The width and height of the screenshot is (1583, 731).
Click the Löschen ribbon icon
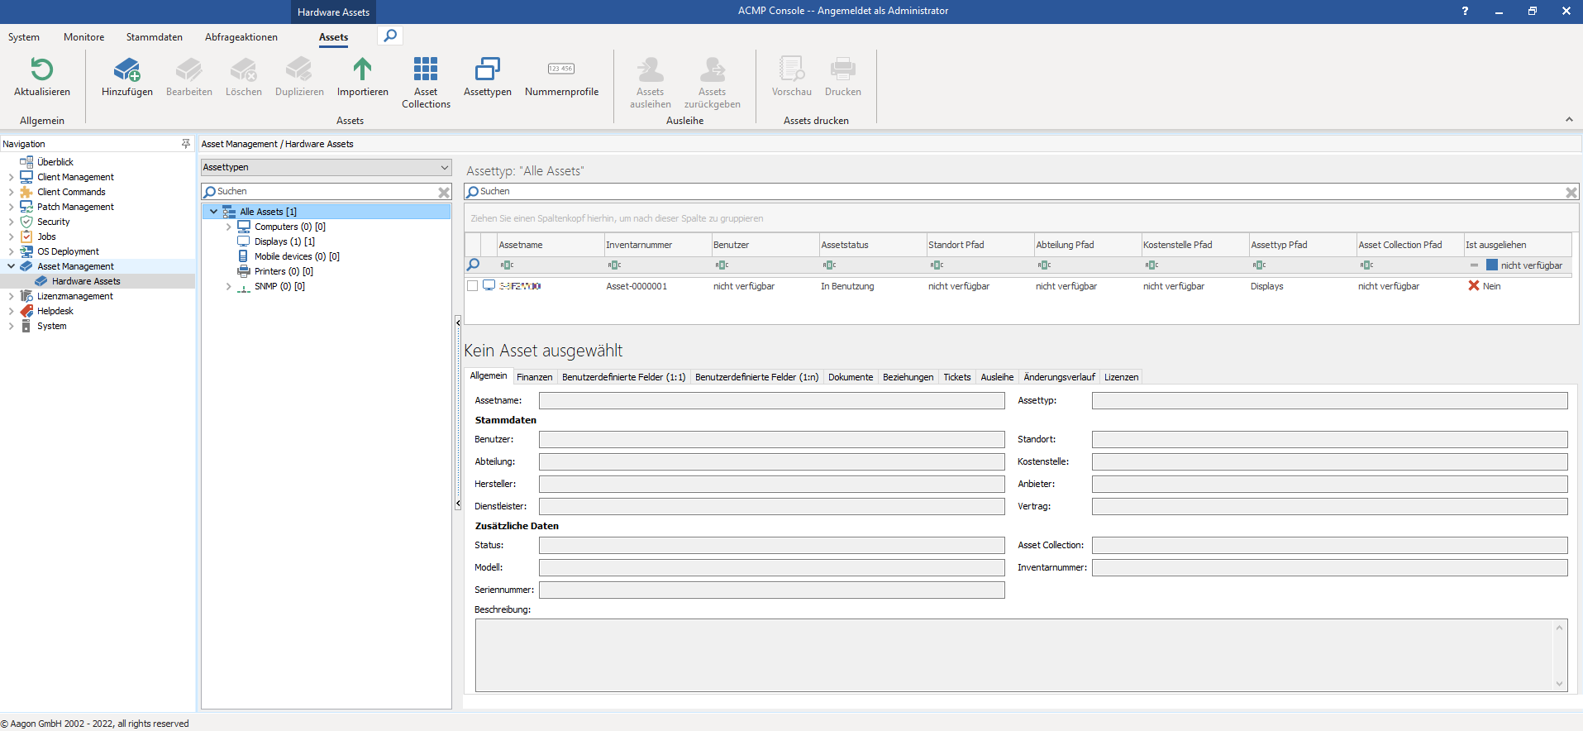(244, 69)
